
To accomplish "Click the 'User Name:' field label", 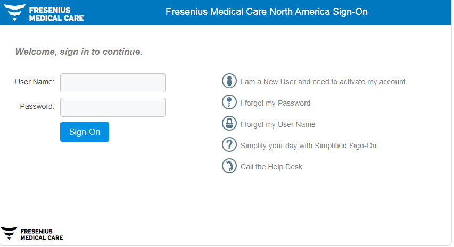I will click(35, 82).
